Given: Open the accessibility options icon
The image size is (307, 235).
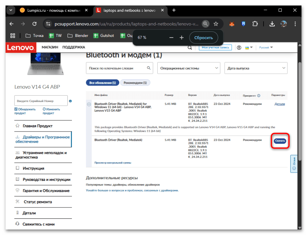Looking at the screenshot, I should pos(239,48).
